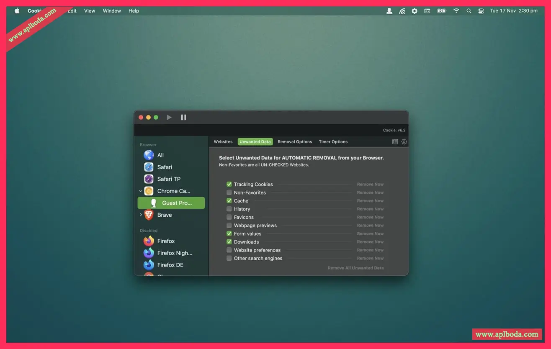Open the Window menu in menu bar
The image size is (551, 349).
(112, 11)
